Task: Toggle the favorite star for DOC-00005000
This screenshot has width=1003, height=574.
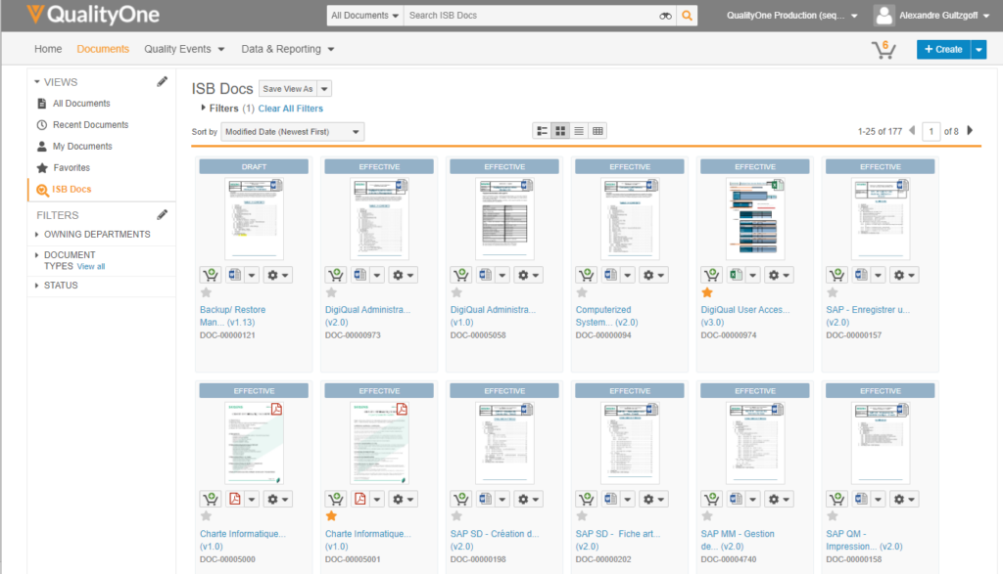Action: pyautogui.click(x=206, y=516)
